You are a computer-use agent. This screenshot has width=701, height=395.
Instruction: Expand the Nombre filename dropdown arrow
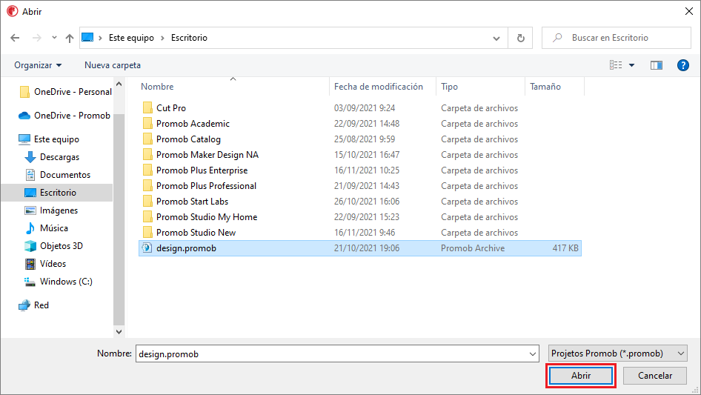[x=533, y=353]
